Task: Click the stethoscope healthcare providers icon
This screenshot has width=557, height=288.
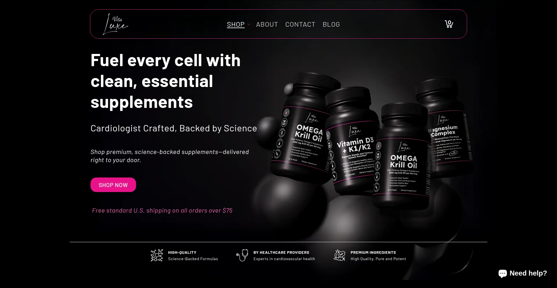Action: [242, 255]
